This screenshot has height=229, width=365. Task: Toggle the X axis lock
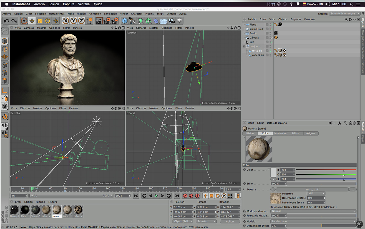pos(66,21)
